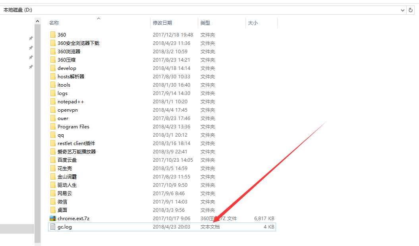This screenshot has height=246, width=419.
Task: Sort files by 修改日期 column
Action: click(x=162, y=23)
